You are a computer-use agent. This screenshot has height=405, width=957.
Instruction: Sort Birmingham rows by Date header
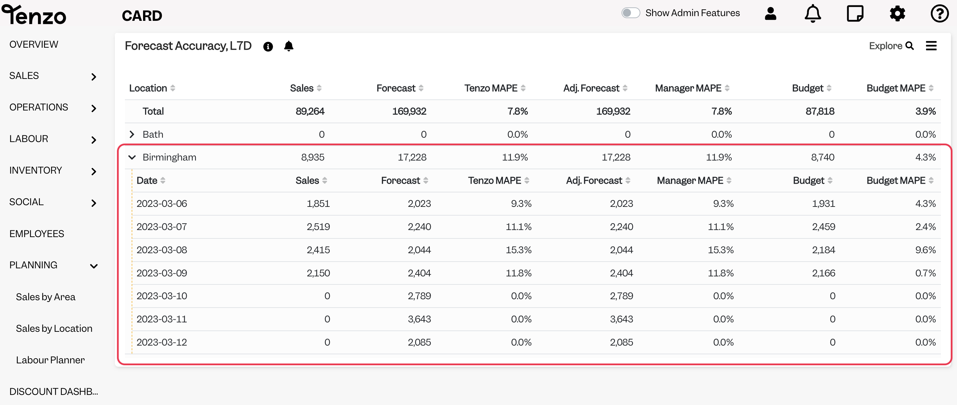(x=150, y=181)
